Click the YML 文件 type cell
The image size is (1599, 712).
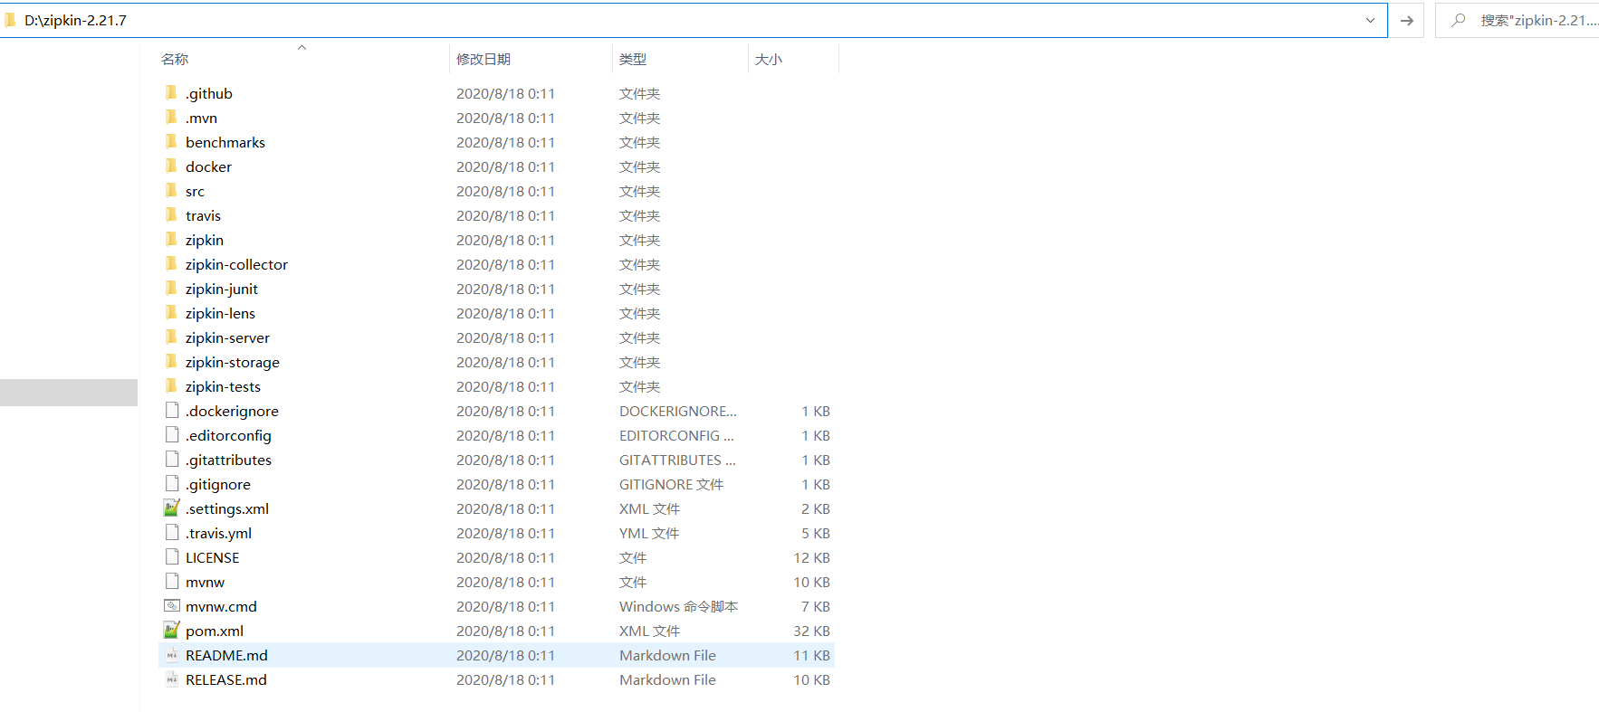(649, 533)
